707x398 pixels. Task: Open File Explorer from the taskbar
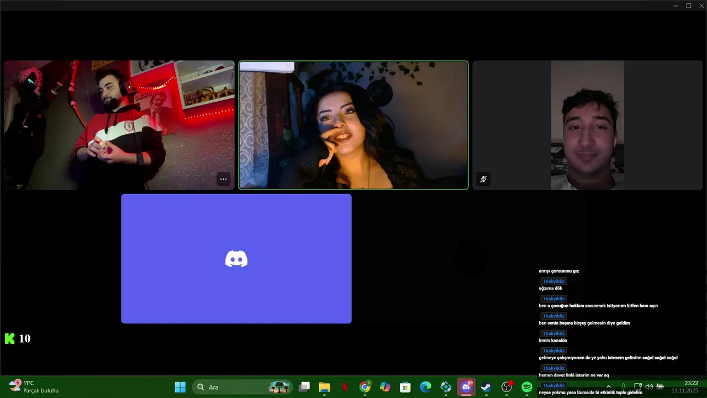tap(324, 387)
